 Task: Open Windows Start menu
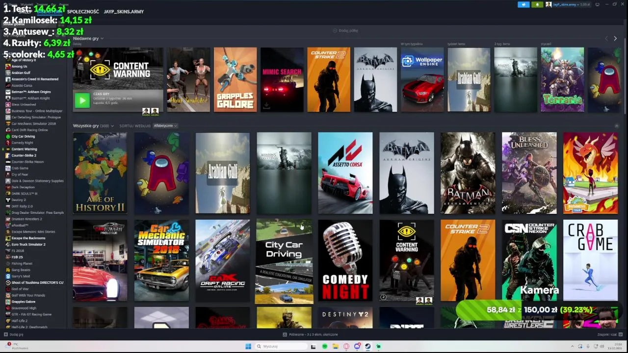248,347
